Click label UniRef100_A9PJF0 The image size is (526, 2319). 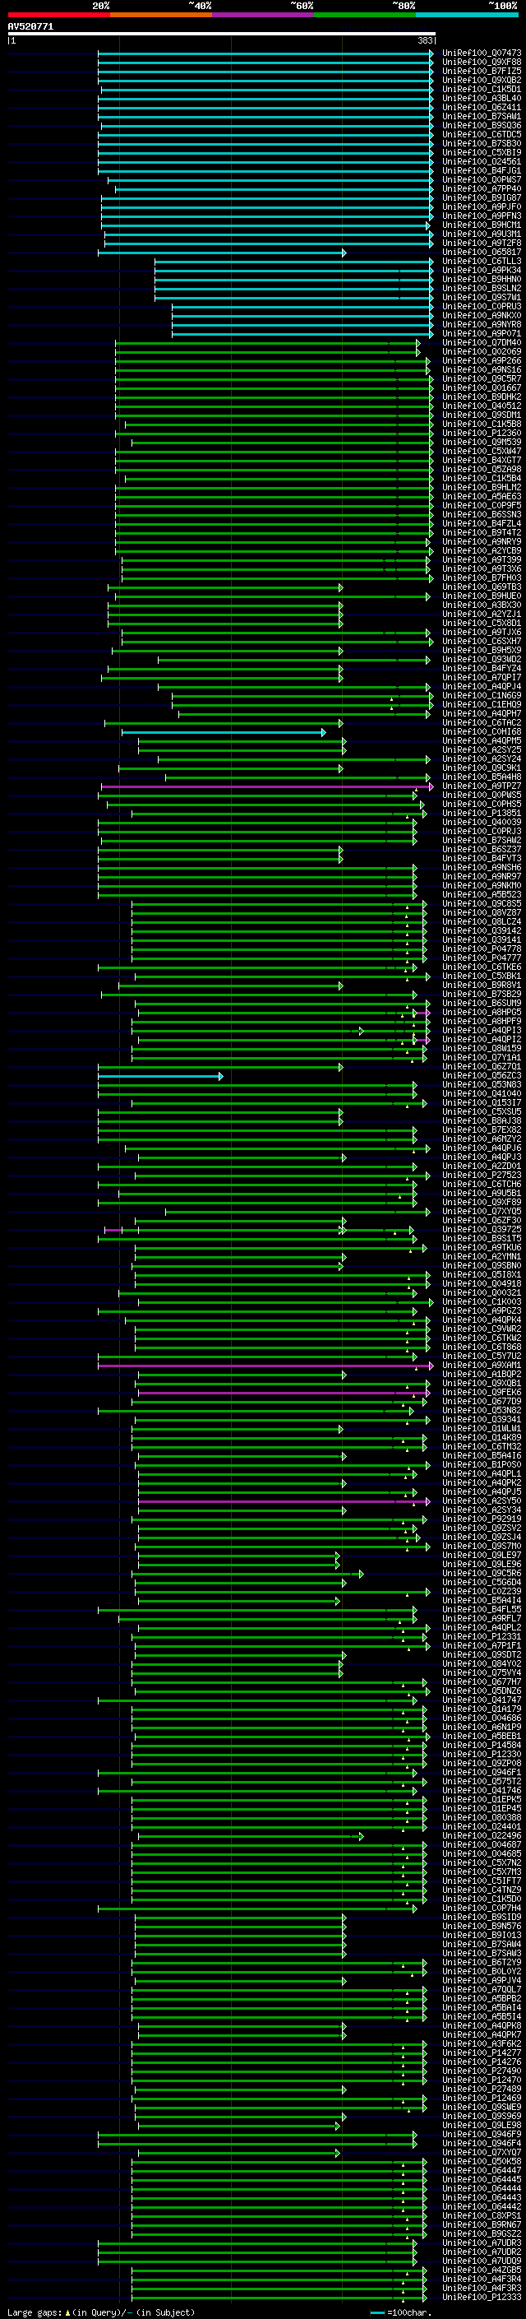click(482, 207)
